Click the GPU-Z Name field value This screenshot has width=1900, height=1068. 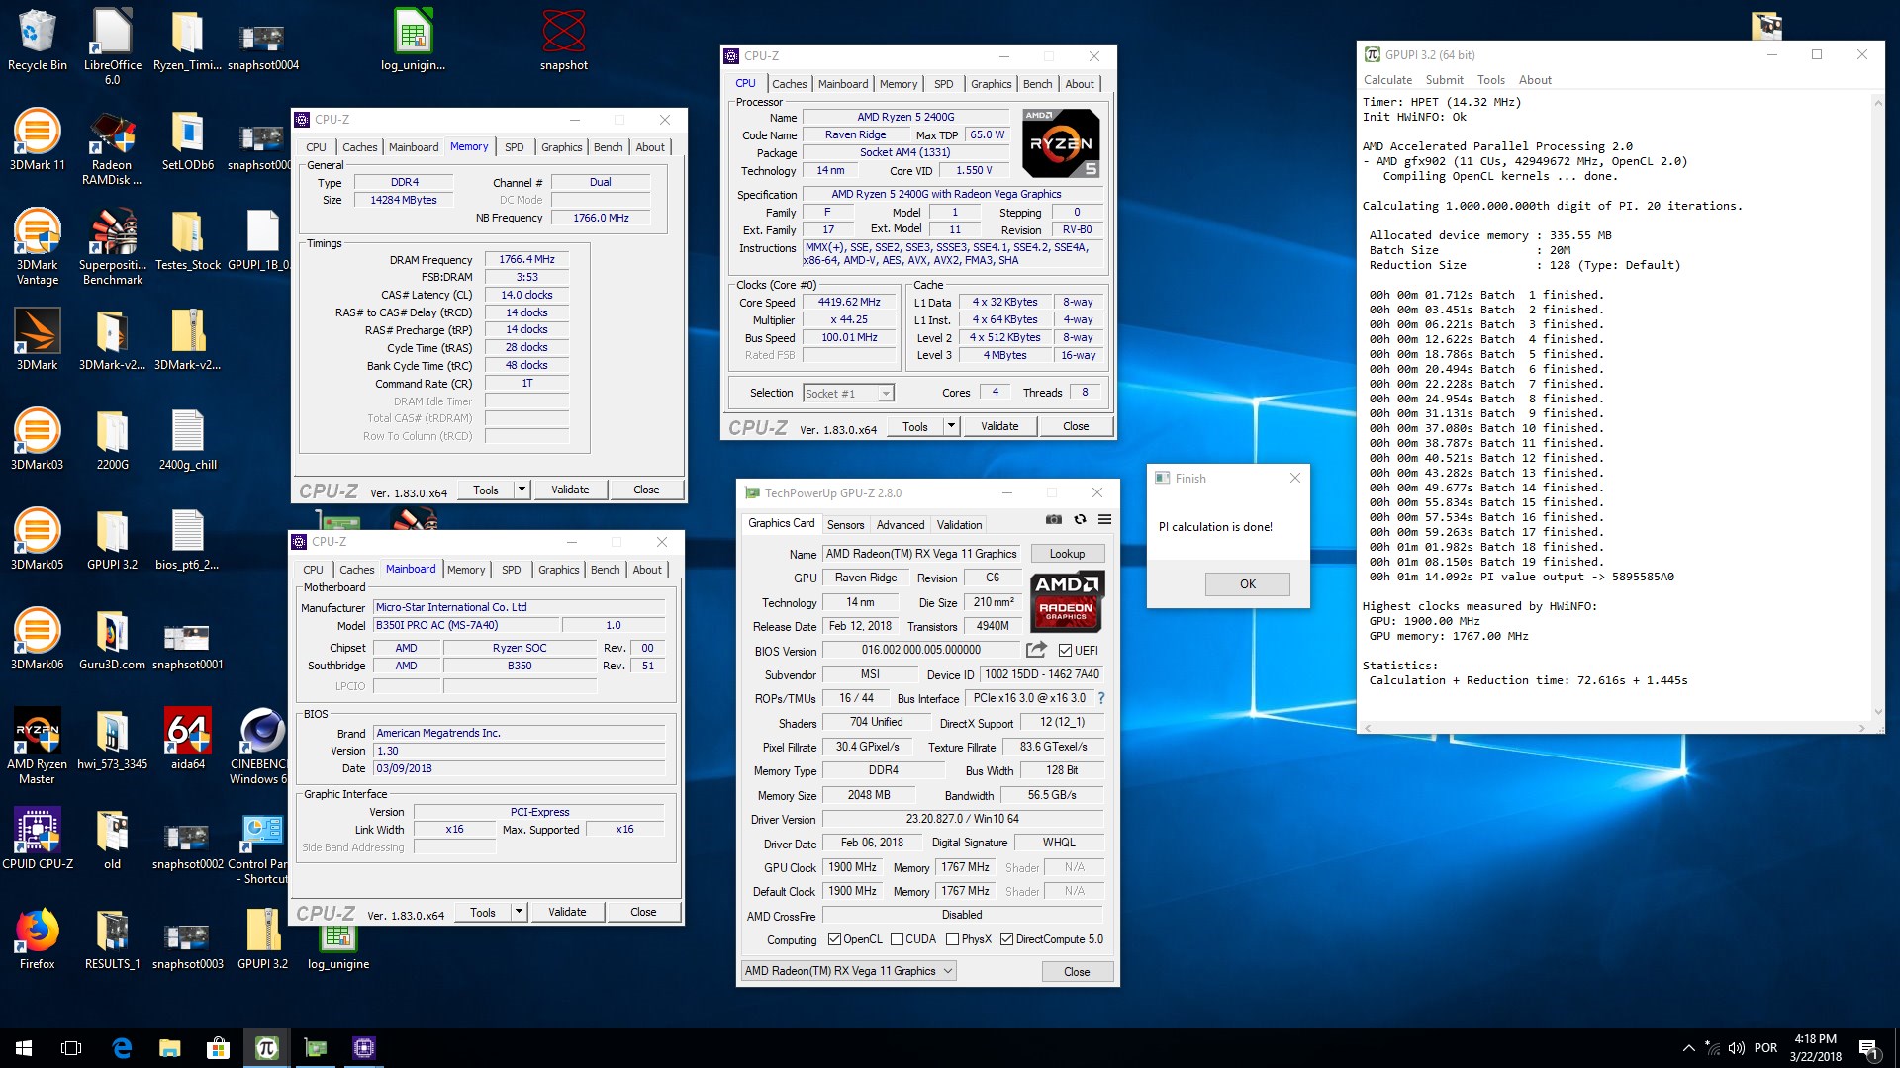[x=921, y=554]
